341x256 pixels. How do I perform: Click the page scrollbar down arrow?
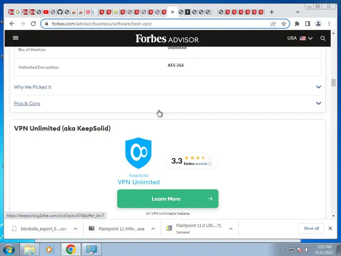(333, 216)
